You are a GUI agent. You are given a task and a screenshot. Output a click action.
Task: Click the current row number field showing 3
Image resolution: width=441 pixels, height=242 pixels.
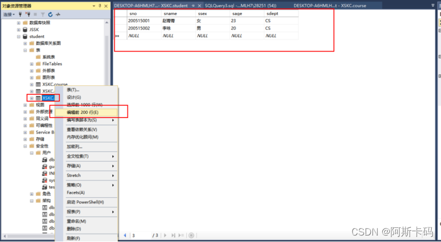pos(141,236)
